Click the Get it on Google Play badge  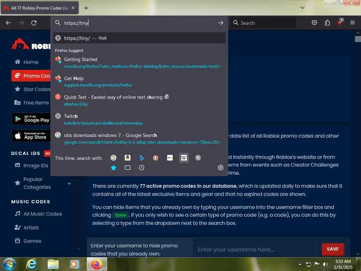[x=31, y=119]
